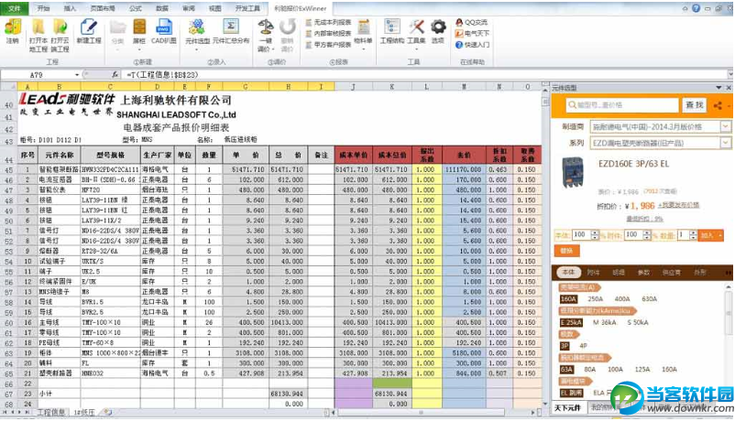
Task: Click the Excel help question mark icon
Action: [697, 8]
